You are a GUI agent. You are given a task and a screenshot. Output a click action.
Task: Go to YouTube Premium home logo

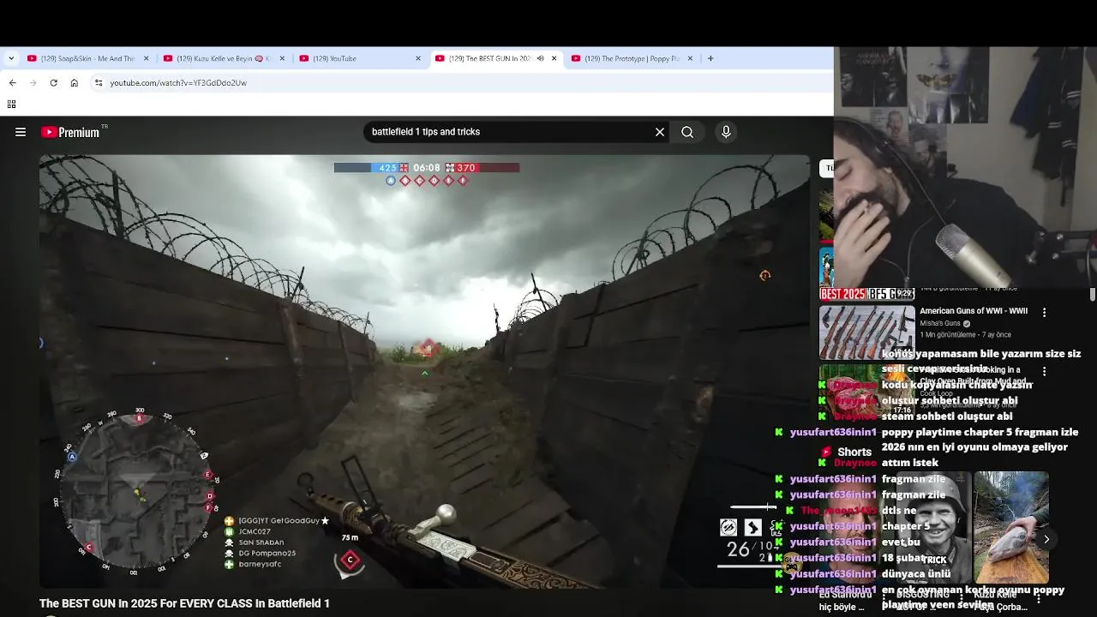tap(70, 132)
